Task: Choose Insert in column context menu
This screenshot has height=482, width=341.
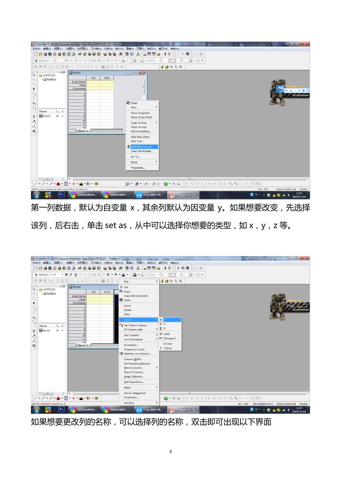Action: coord(139,306)
